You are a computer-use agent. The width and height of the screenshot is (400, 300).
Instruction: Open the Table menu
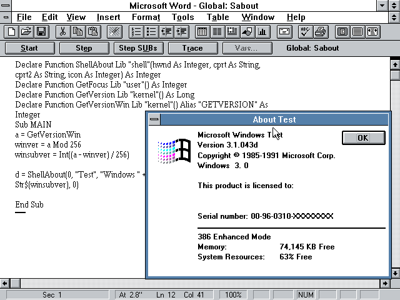[x=218, y=17]
